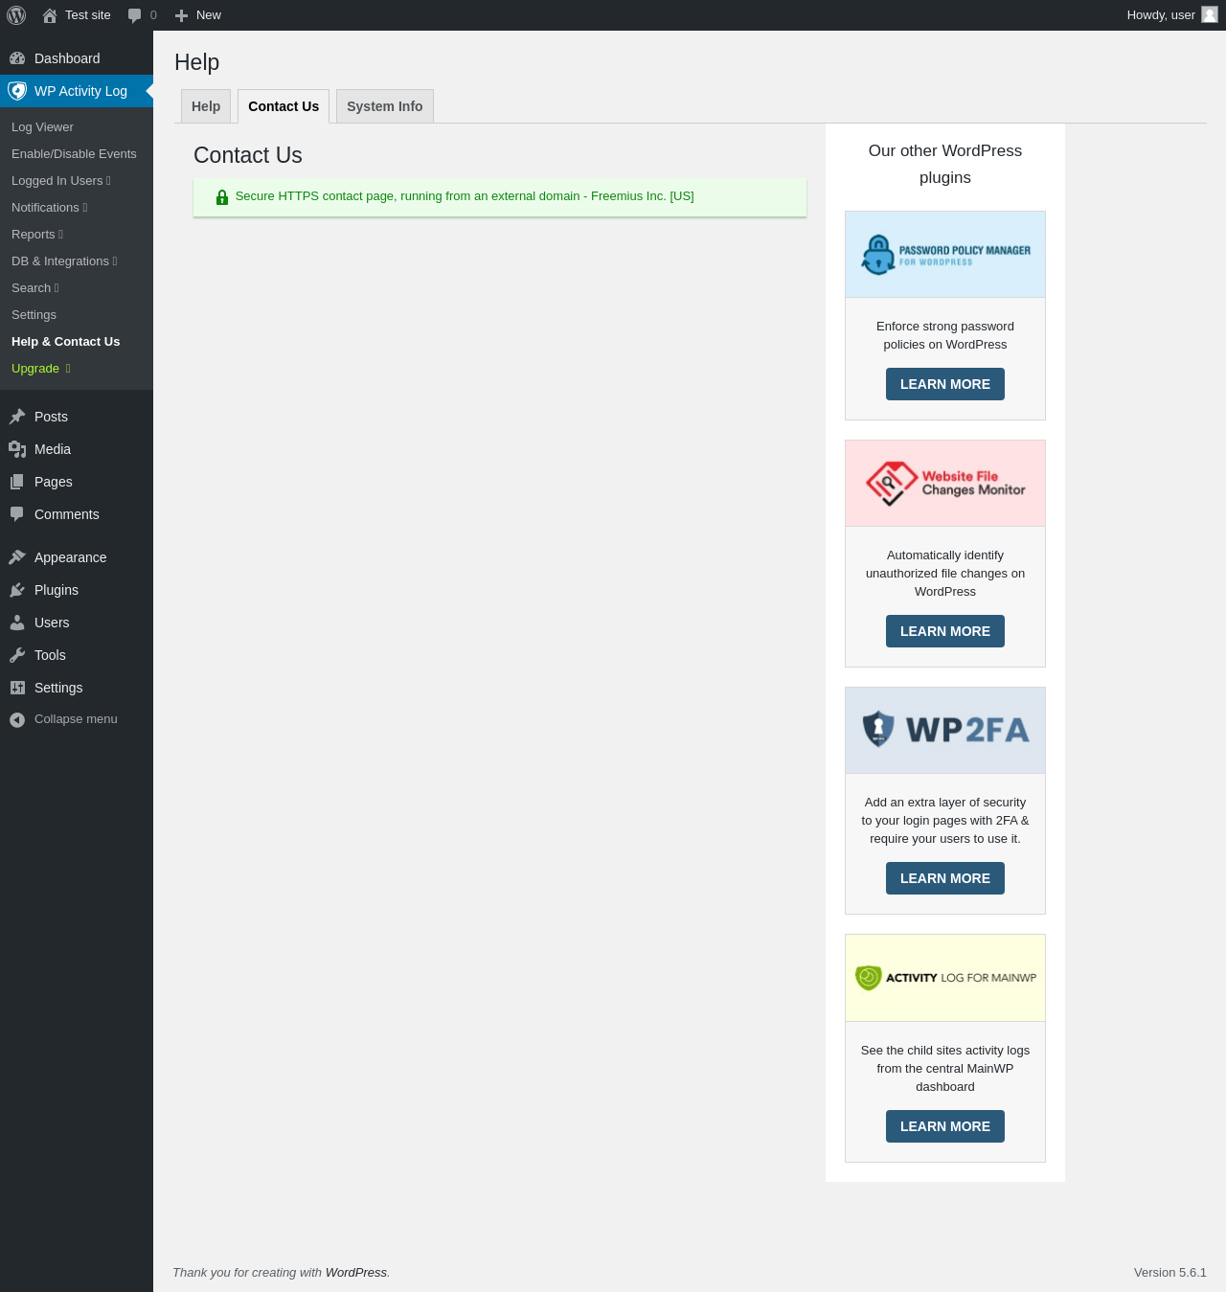Click the Collapse menu arrow icon
This screenshot has width=1226, height=1292.
point(17,719)
